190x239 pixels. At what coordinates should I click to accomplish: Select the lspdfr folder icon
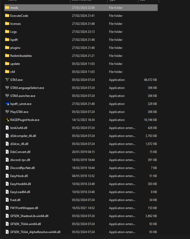[7, 40]
